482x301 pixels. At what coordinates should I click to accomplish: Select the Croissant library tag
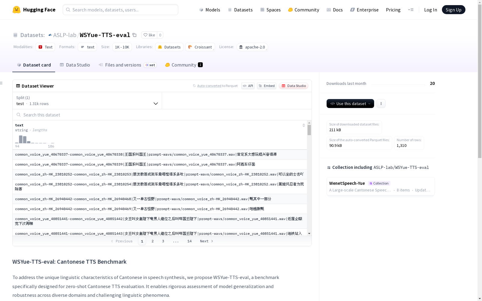[x=200, y=47]
